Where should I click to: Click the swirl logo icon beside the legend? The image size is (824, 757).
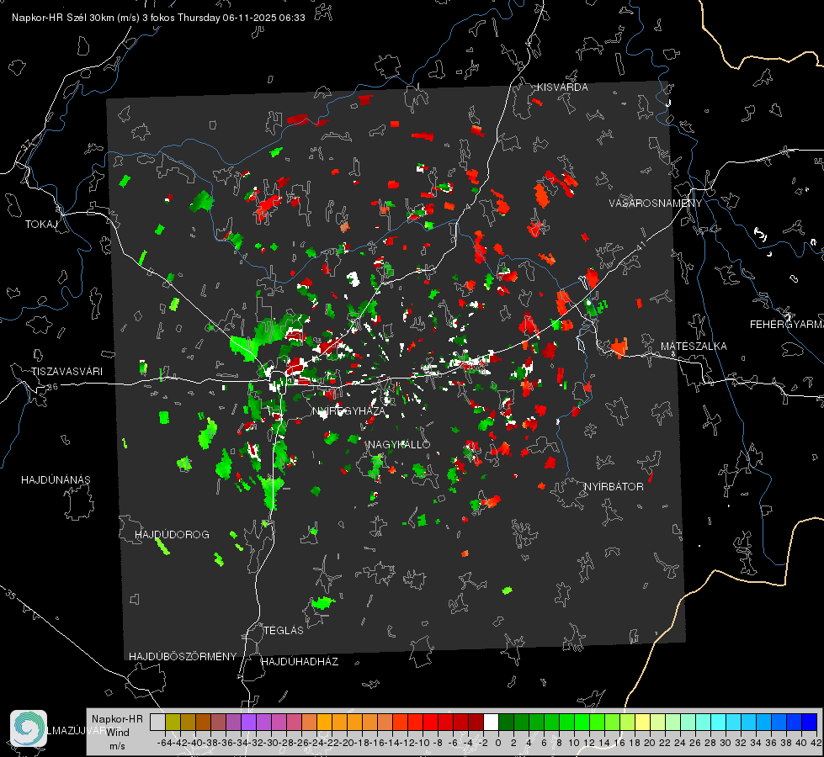[x=29, y=728]
